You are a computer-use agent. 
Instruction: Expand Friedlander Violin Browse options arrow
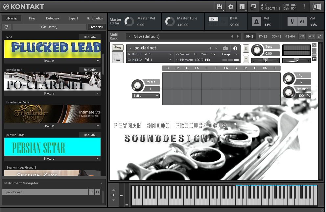click(x=98, y=126)
